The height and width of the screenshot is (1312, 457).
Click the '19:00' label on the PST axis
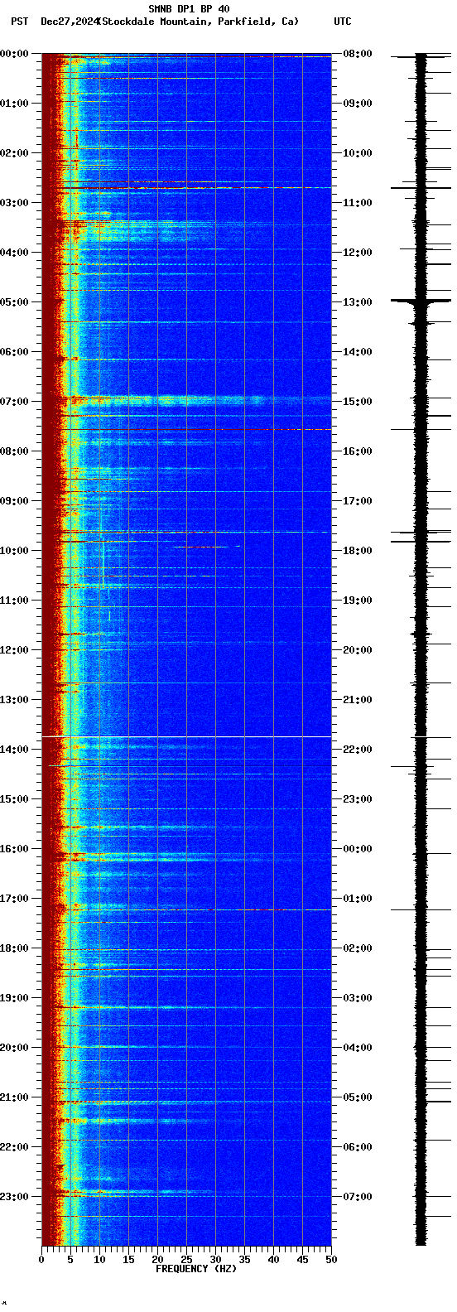14,998
